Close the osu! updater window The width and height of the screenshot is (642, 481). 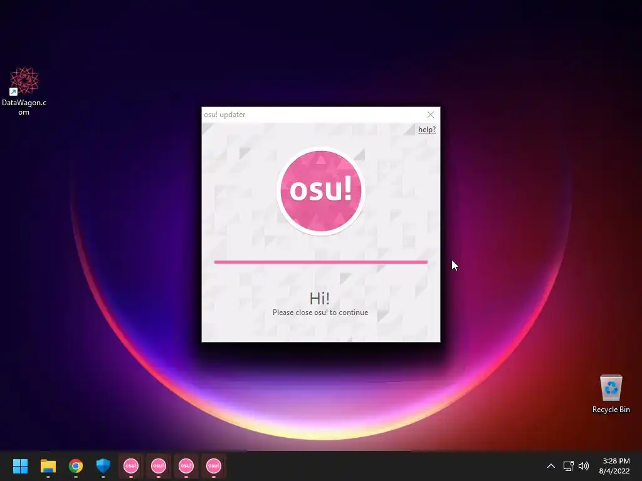coord(430,115)
